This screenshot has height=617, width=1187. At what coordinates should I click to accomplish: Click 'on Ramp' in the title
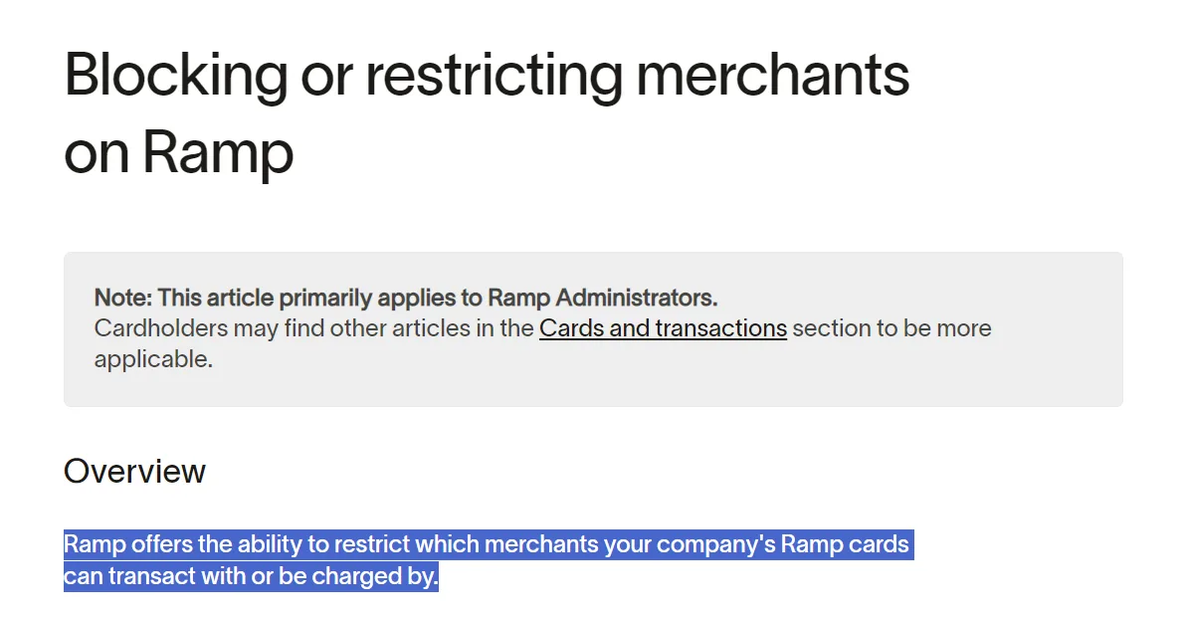click(179, 153)
